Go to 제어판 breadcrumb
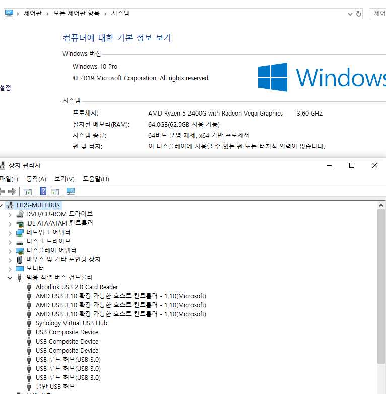Screen dimensions: 386x394 (x=33, y=13)
